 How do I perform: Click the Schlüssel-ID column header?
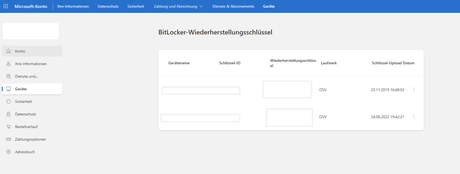click(x=230, y=63)
